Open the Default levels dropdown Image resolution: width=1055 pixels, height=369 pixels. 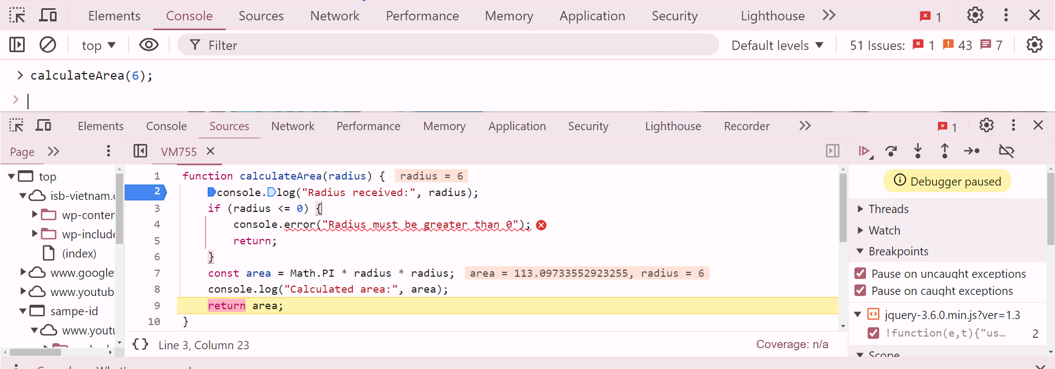[x=777, y=45]
